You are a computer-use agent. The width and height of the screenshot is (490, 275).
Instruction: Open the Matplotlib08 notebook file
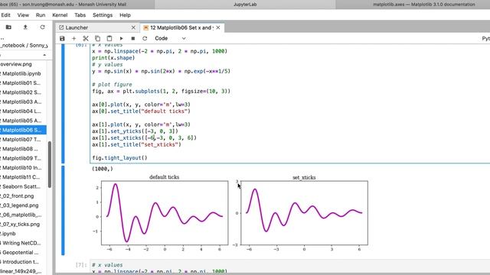(x=23, y=149)
